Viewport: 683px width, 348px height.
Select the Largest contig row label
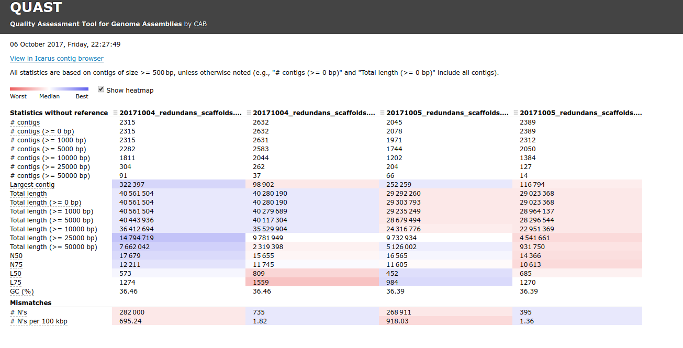tap(32, 185)
